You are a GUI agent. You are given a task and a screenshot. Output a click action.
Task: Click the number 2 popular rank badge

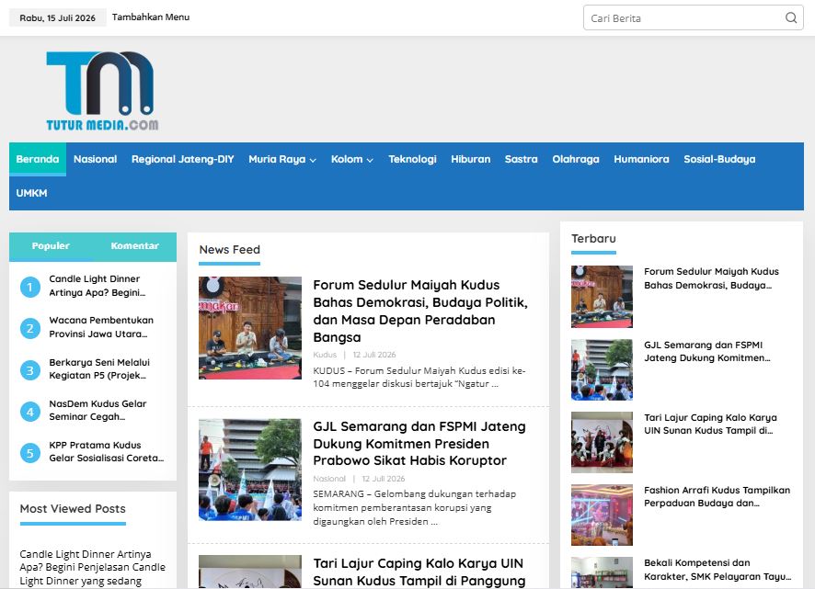coord(30,328)
